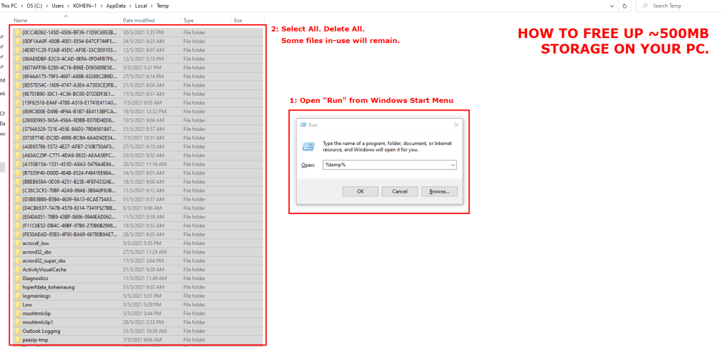Navigate to Local in the breadcrumb path
The height and width of the screenshot is (347, 721).
click(x=142, y=6)
